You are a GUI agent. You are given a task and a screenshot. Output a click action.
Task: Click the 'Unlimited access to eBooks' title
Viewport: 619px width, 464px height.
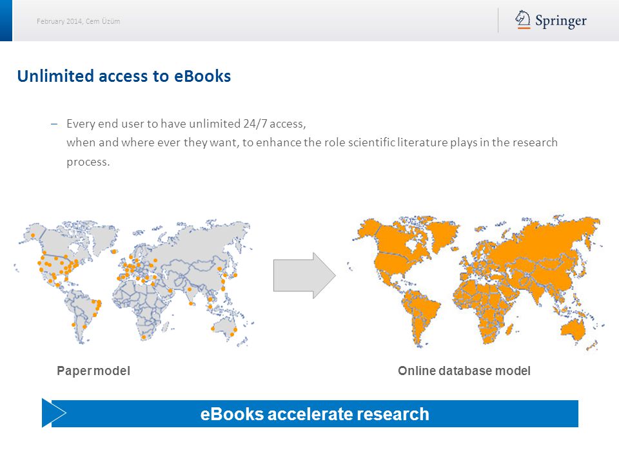(x=124, y=76)
